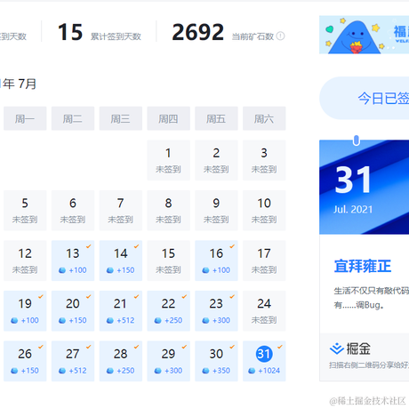Select day 29 cell with +300
Viewport: 409px width, 409px height.
coord(168,361)
